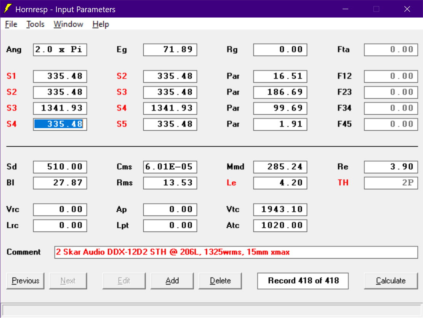Select the F12 input field
This screenshot has width=423, height=318.
pos(391,76)
